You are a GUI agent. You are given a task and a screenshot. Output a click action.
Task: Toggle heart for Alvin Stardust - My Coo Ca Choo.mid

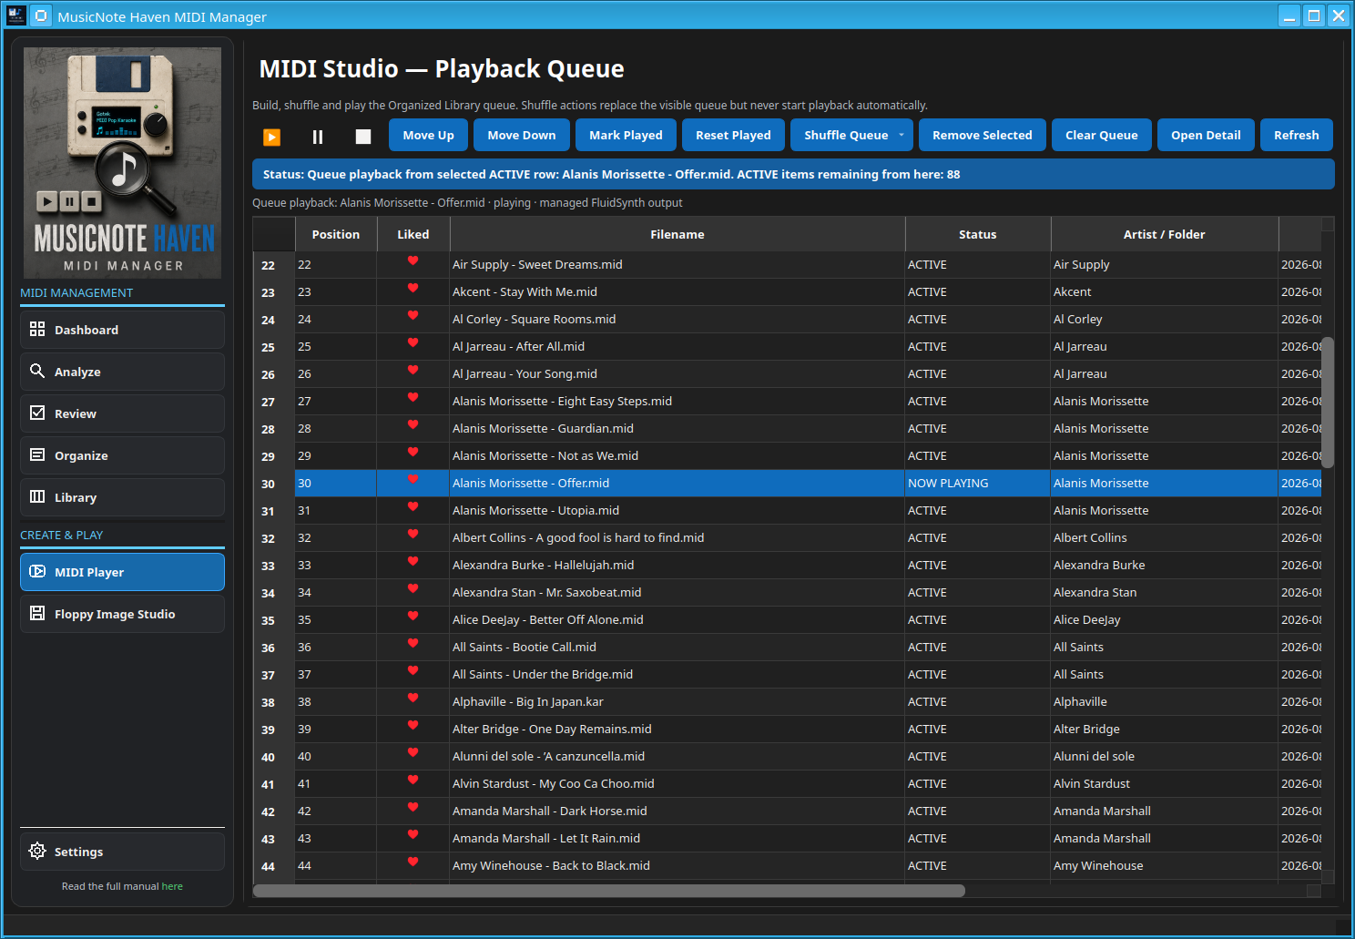point(413,781)
